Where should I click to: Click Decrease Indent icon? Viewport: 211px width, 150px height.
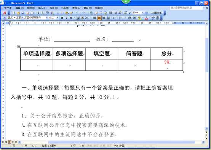[x=129, y=18]
